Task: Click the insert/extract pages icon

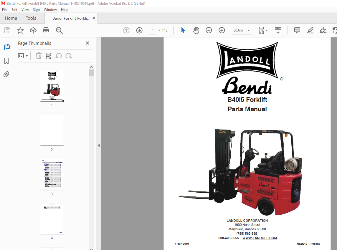Action: pyautogui.click(x=48, y=56)
